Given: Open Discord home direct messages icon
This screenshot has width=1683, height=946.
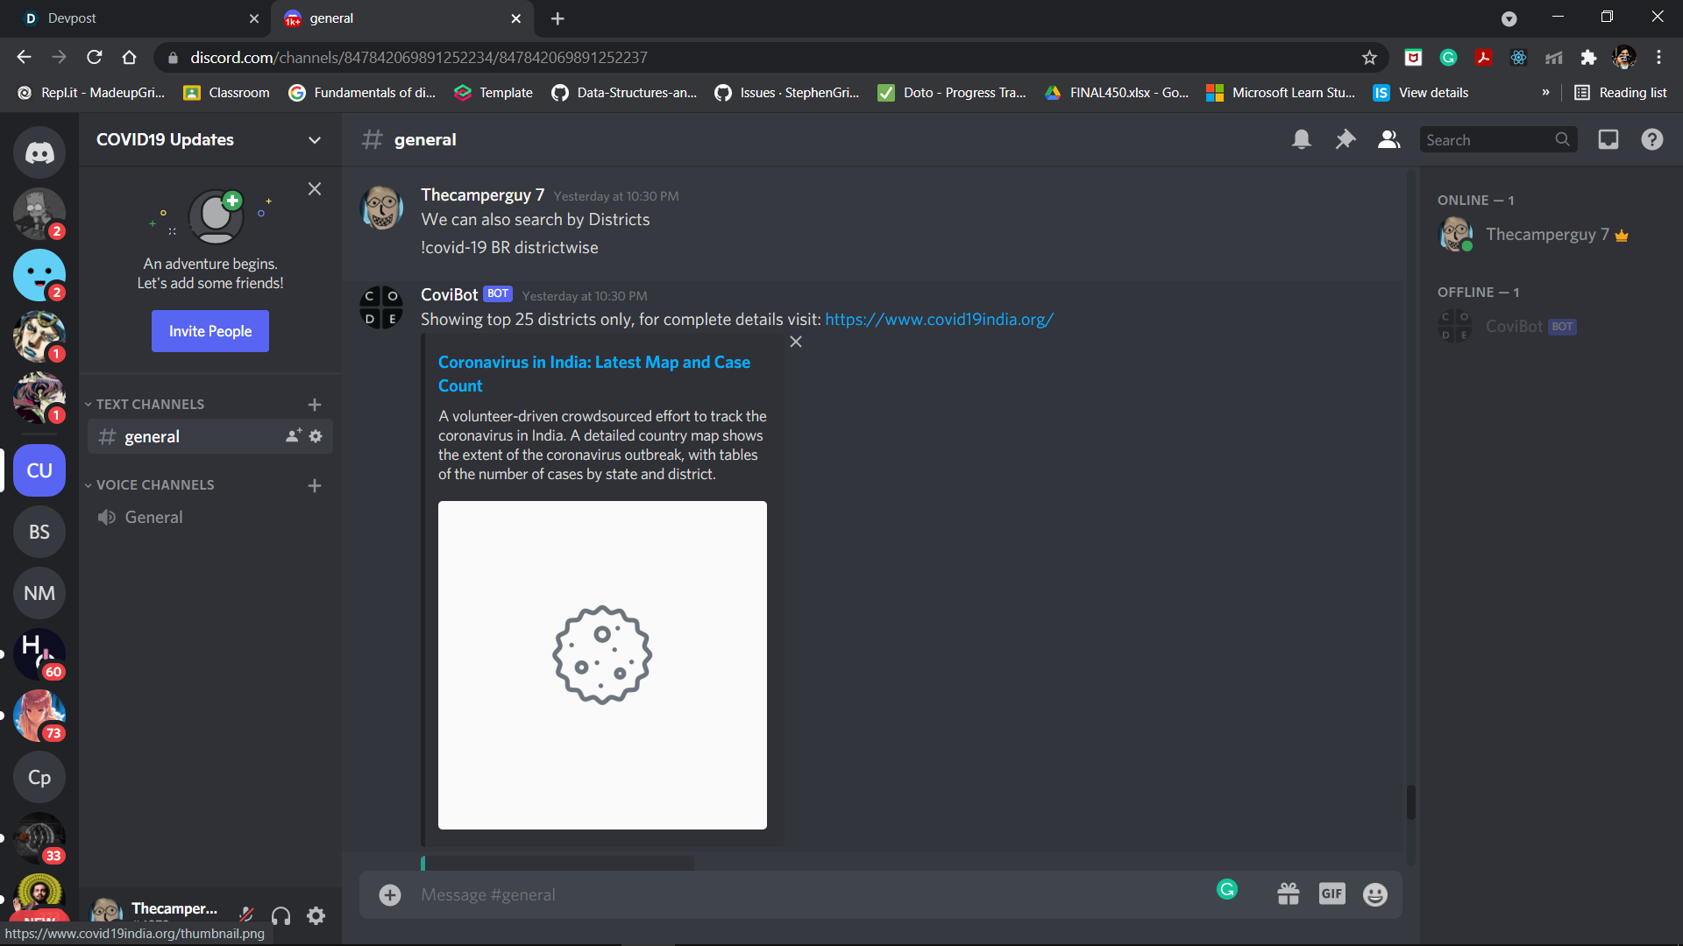Looking at the screenshot, I should pyautogui.click(x=39, y=152).
